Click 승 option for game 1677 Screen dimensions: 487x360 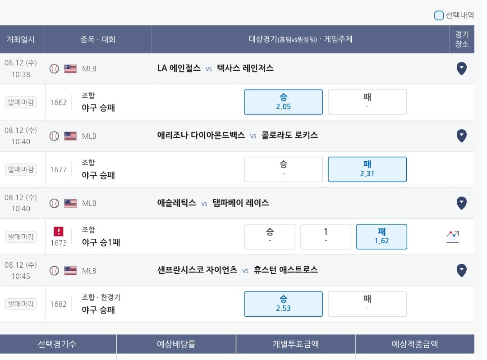283,169
